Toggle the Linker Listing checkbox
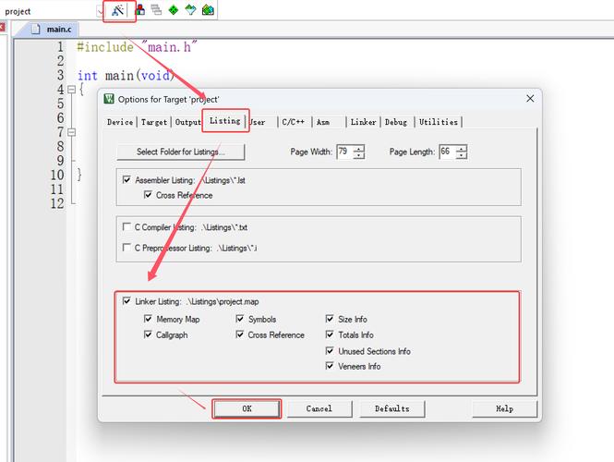Image resolution: width=614 pixels, height=462 pixels. click(x=126, y=301)
